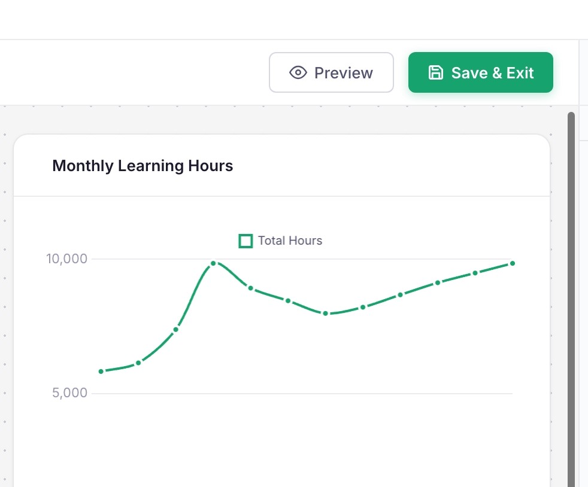Click the 10,000 y-axis label
Image resolution: width=588 pixels, height=487 pixels.
coord(66,258)
